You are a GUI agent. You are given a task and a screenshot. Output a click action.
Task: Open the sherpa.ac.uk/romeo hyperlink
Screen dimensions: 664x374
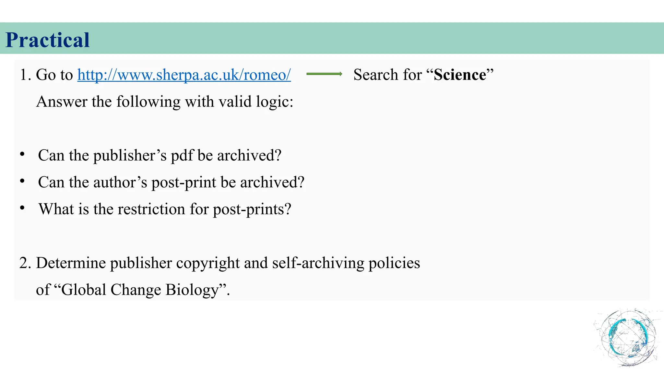pos(184,75)
